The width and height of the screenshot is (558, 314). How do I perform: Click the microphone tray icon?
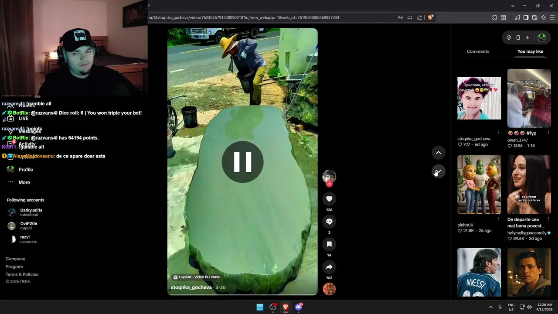pyautogui.click(x=500, y=307)
